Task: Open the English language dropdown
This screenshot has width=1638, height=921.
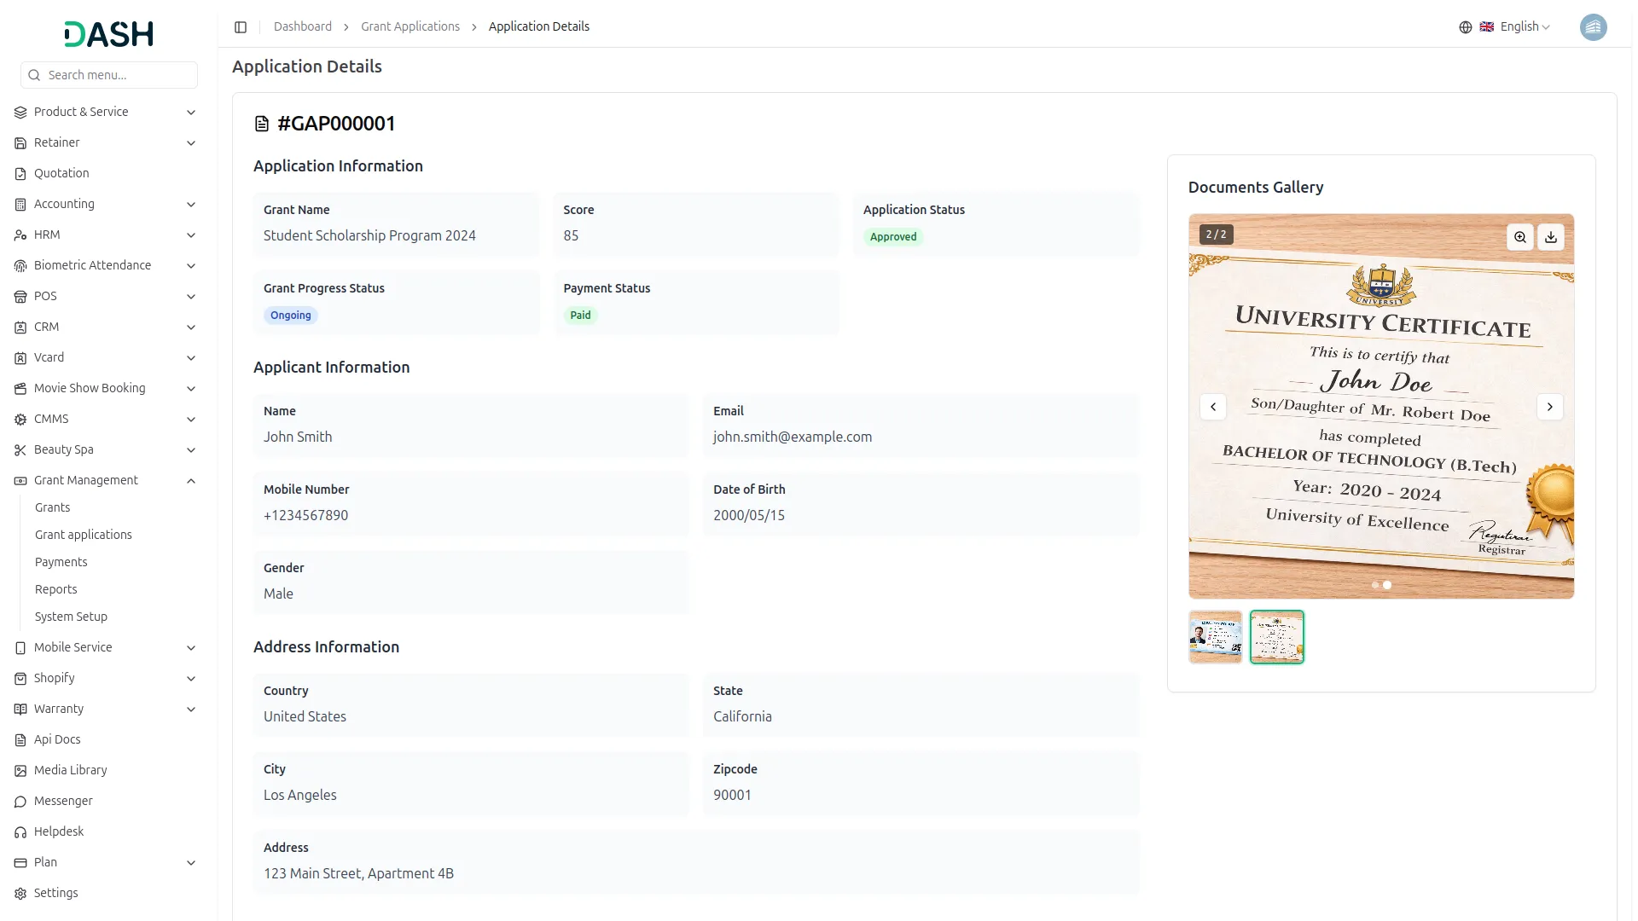Action: click(1525, 27)
